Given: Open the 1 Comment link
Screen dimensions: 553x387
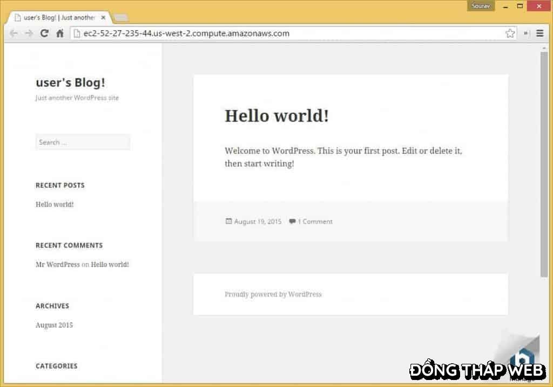Looking at the screenshot, I should 315,222.
